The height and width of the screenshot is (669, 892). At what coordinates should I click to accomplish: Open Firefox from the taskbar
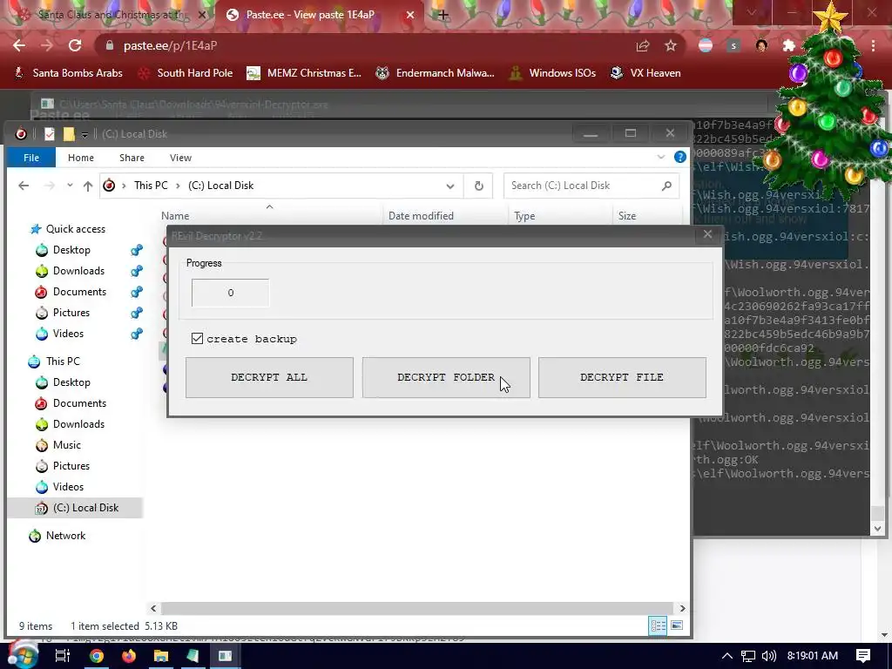pyautogui.click(x=129, y=656)
